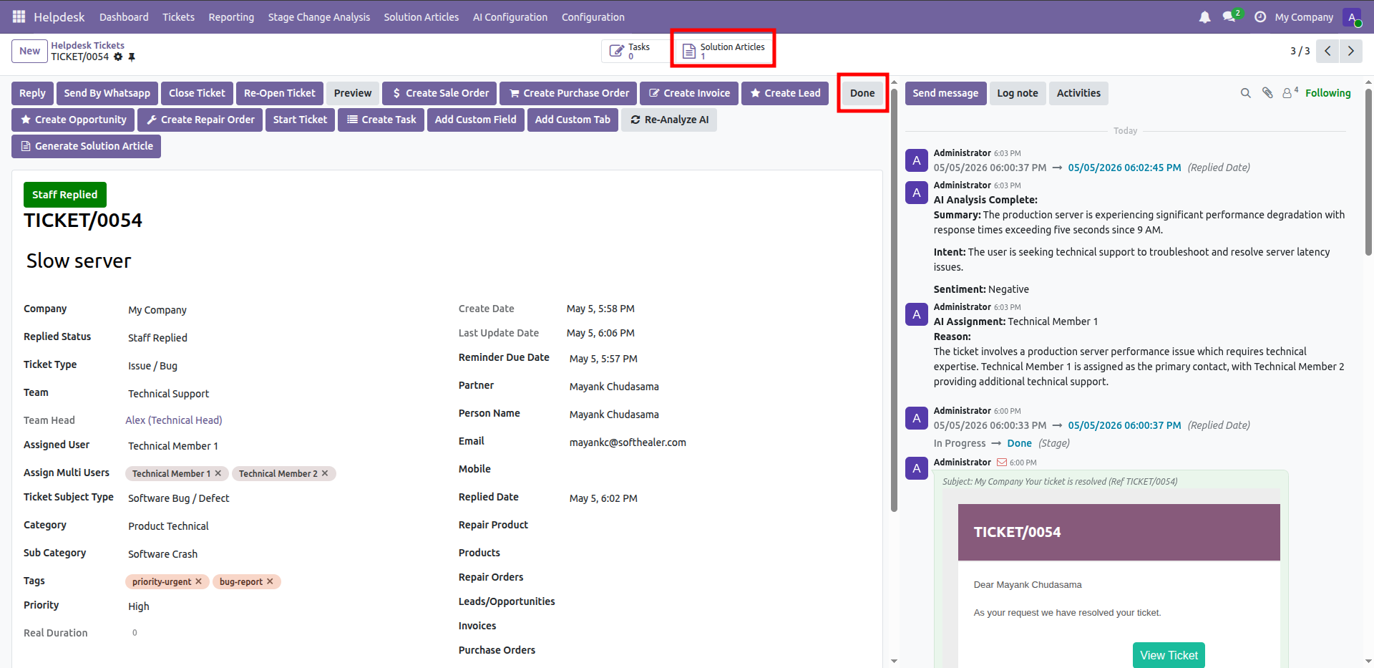1374x668 pixels.
Task: Open the Dashboard menu
Action: tap(124, 17)
